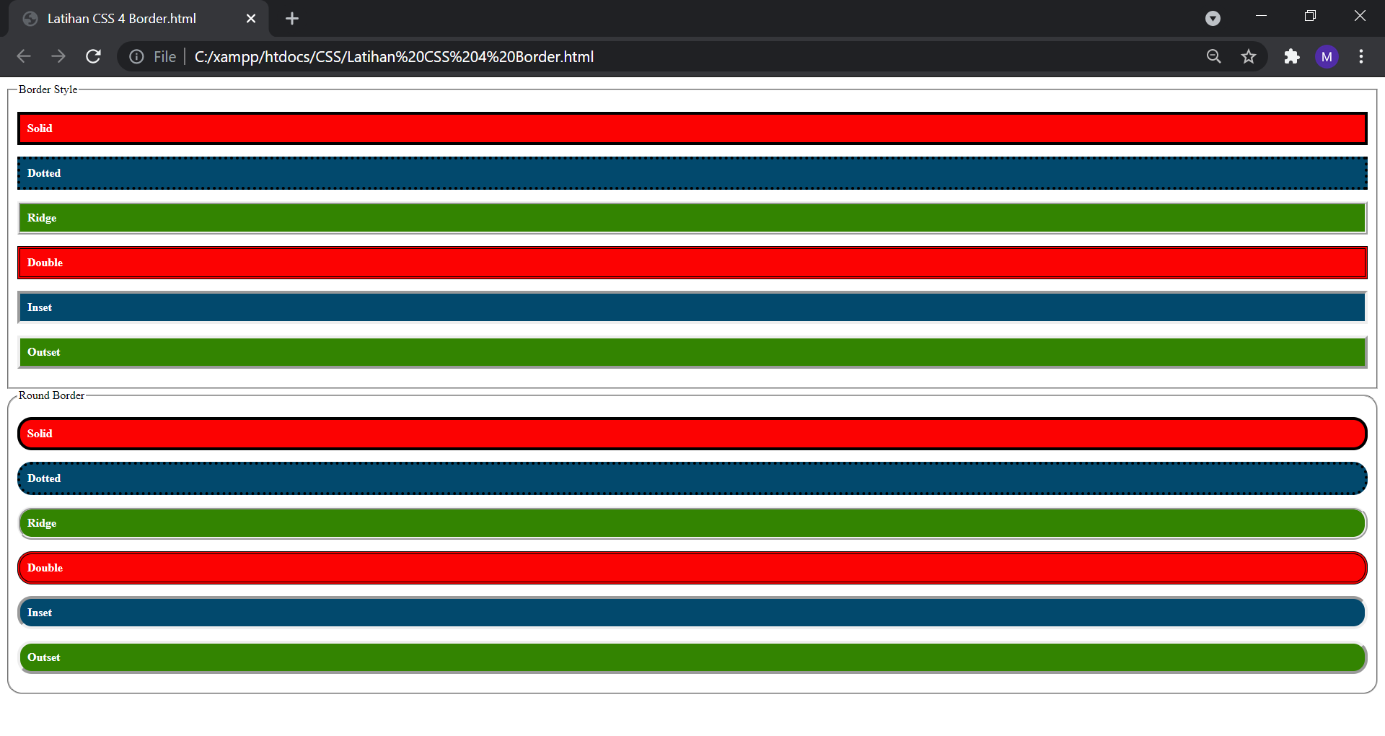Bookmark this page using the star icon
1385x736 pixels.
click(1249, 56)
